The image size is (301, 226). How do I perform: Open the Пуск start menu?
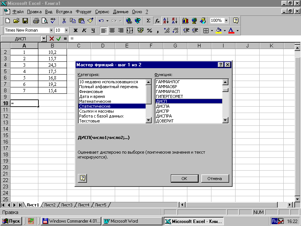coord(11,221)
